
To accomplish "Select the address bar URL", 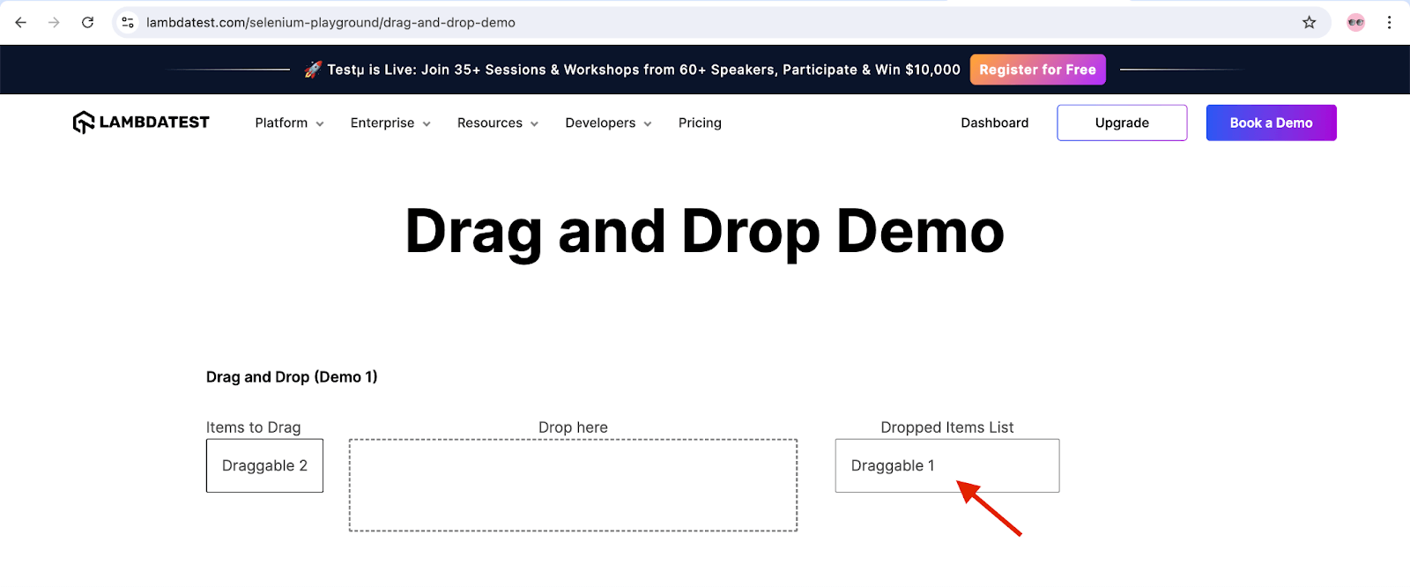I will click(x=330, y=23).
